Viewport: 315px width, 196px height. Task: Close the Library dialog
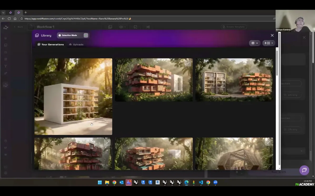[272, 35]
